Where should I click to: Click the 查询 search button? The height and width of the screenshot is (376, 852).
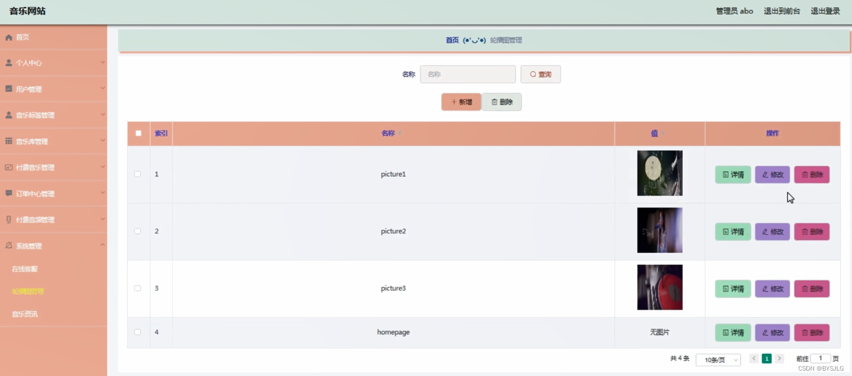tap(541, 74)
